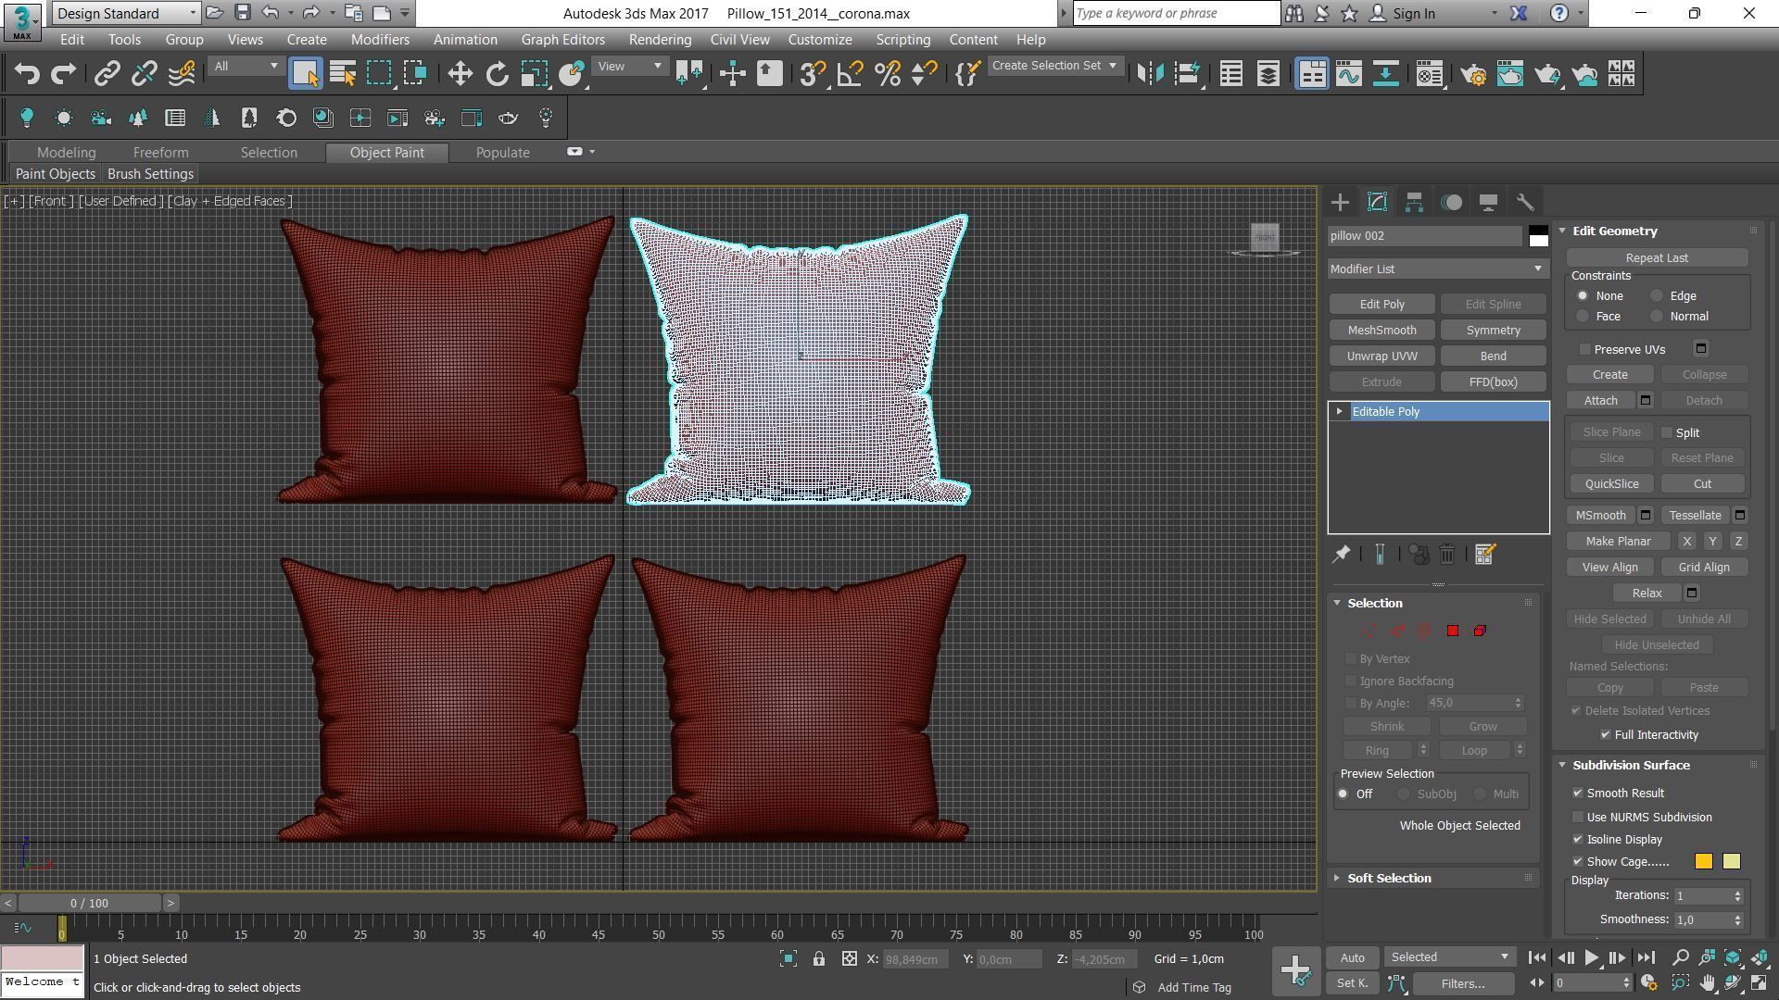Activate the Select Object tool
This screenshot has height=1000, width=1779.
tap(305, 74)
